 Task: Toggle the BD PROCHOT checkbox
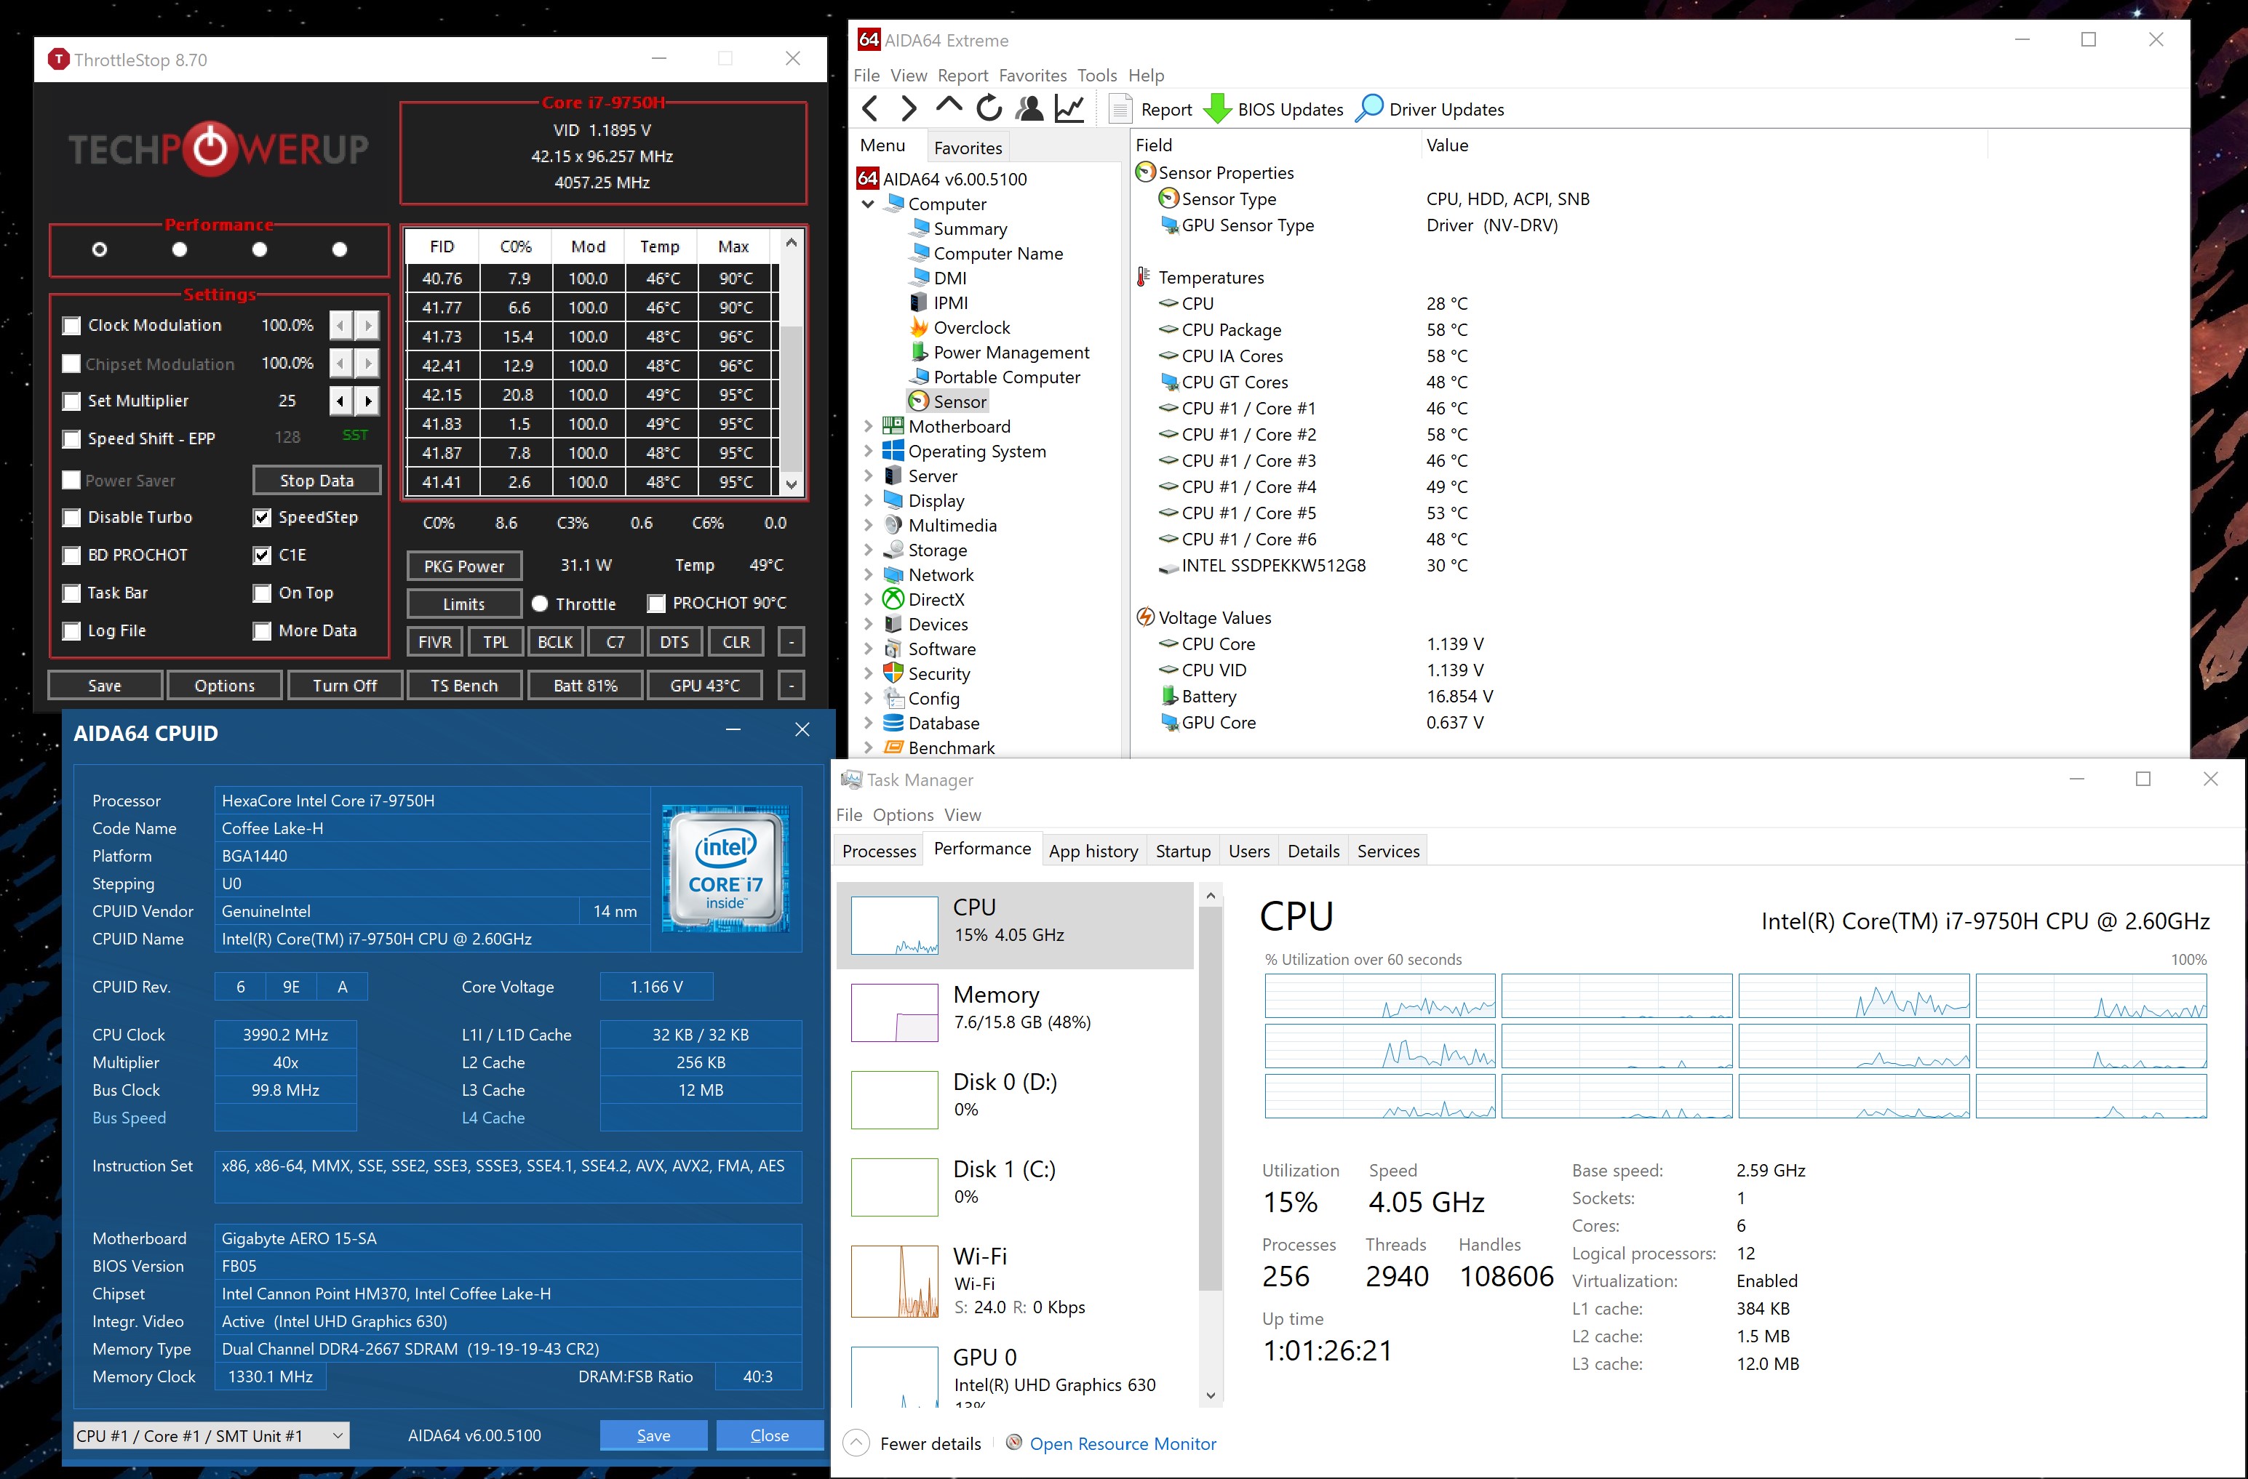[x=71, y=555]
